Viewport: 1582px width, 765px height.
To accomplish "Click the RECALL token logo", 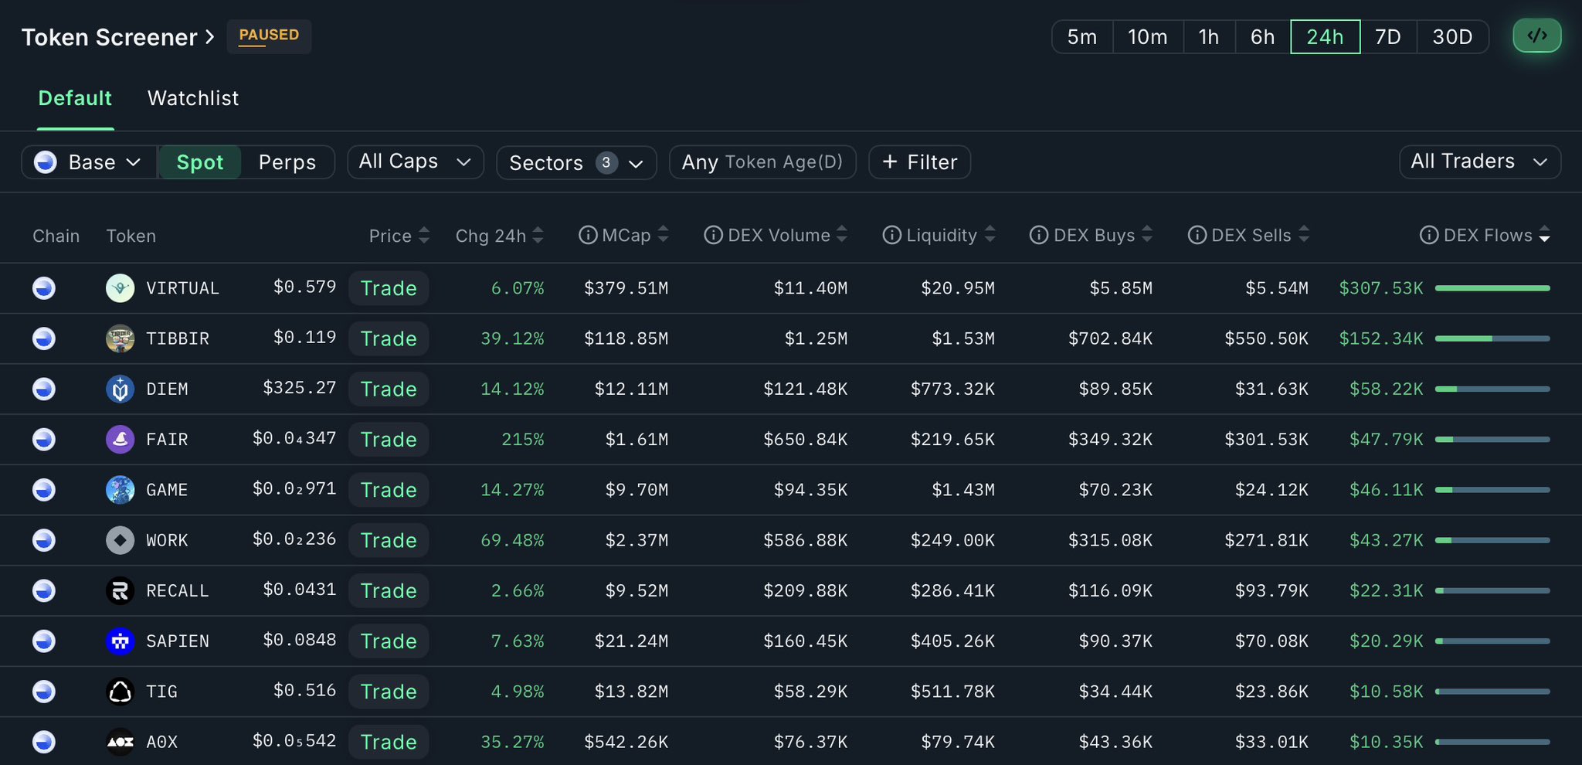I will coord(120,591).
